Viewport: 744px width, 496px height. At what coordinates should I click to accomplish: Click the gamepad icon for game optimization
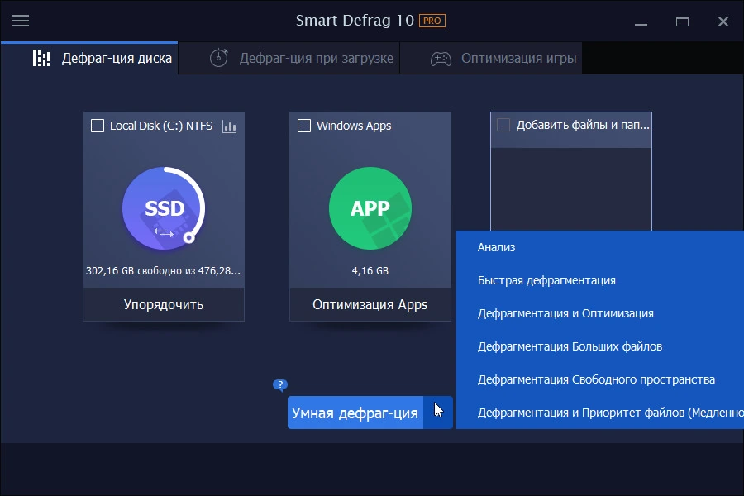pyautogui.click(x=441, y=59)
